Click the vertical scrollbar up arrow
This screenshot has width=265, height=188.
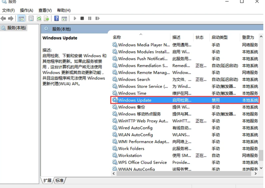pyautogui.click(x=261, y=36)
